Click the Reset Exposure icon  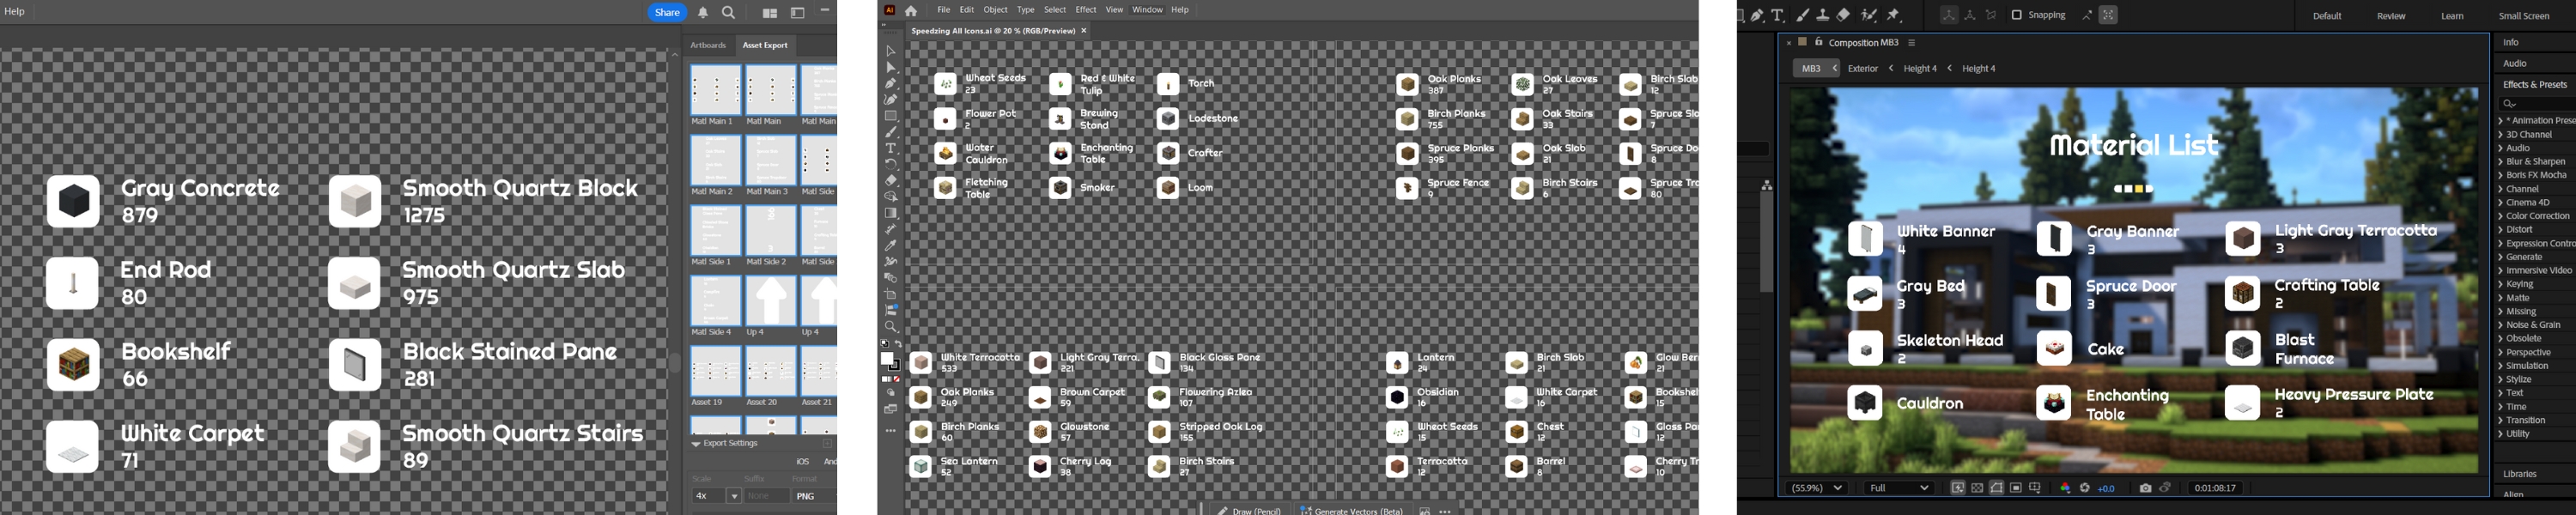click(x=2085, y=488)
